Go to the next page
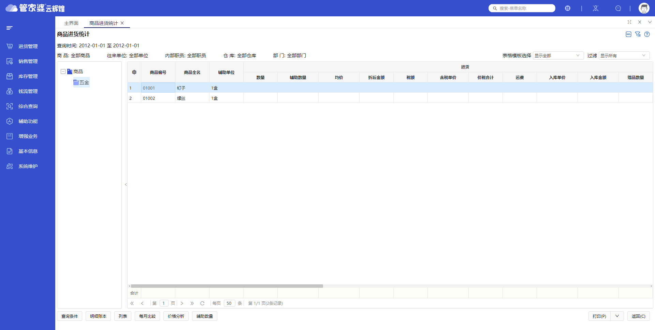The height and width of the screenshot is (330, 655). pos(182,303)
